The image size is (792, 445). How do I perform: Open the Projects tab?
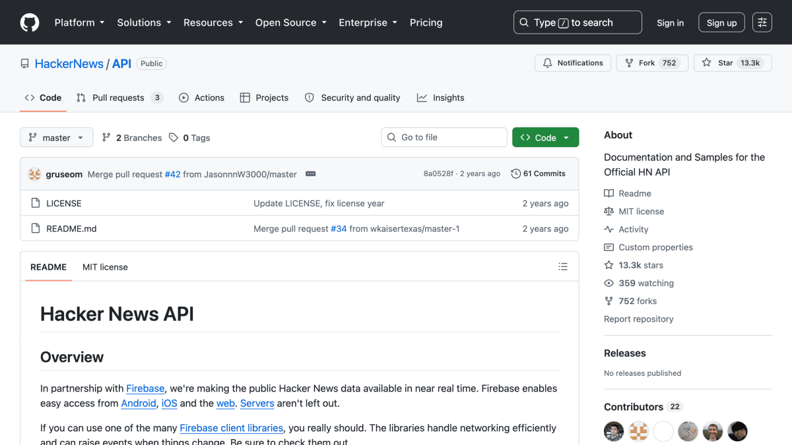(x=264, y=98)
